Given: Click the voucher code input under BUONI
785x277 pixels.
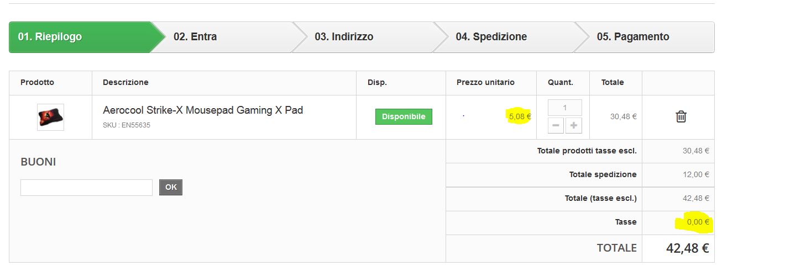Looking at the screenshot, I should (86, 188).
